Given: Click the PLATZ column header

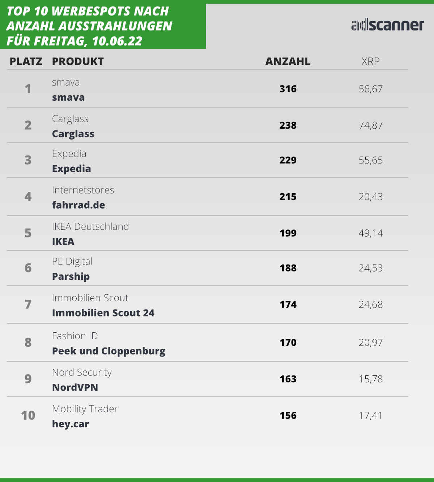Looking at the screenshot, I should (26, 62).
